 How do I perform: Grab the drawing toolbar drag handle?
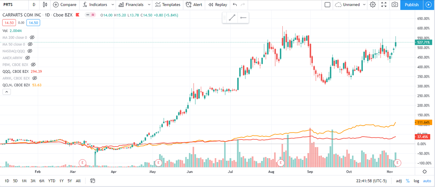(225, 17)
